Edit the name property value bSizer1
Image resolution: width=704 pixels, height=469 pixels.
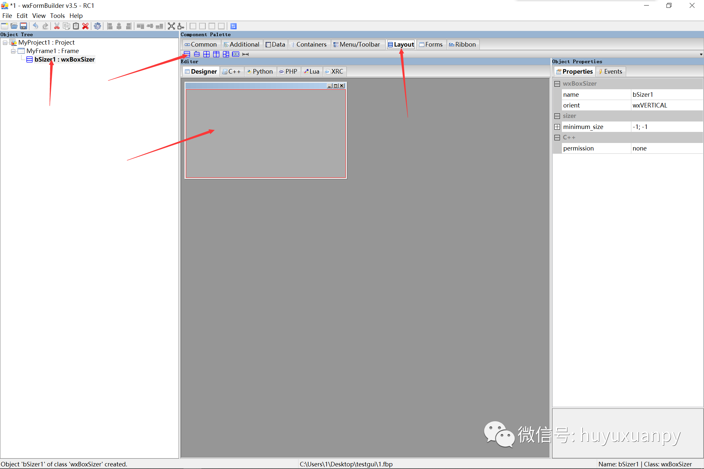tap(667, 94)
